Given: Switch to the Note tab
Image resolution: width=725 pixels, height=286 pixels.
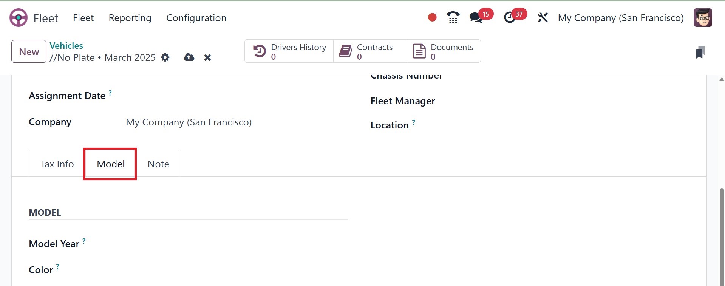Looking at the screenshot, I should pos(158,164).
